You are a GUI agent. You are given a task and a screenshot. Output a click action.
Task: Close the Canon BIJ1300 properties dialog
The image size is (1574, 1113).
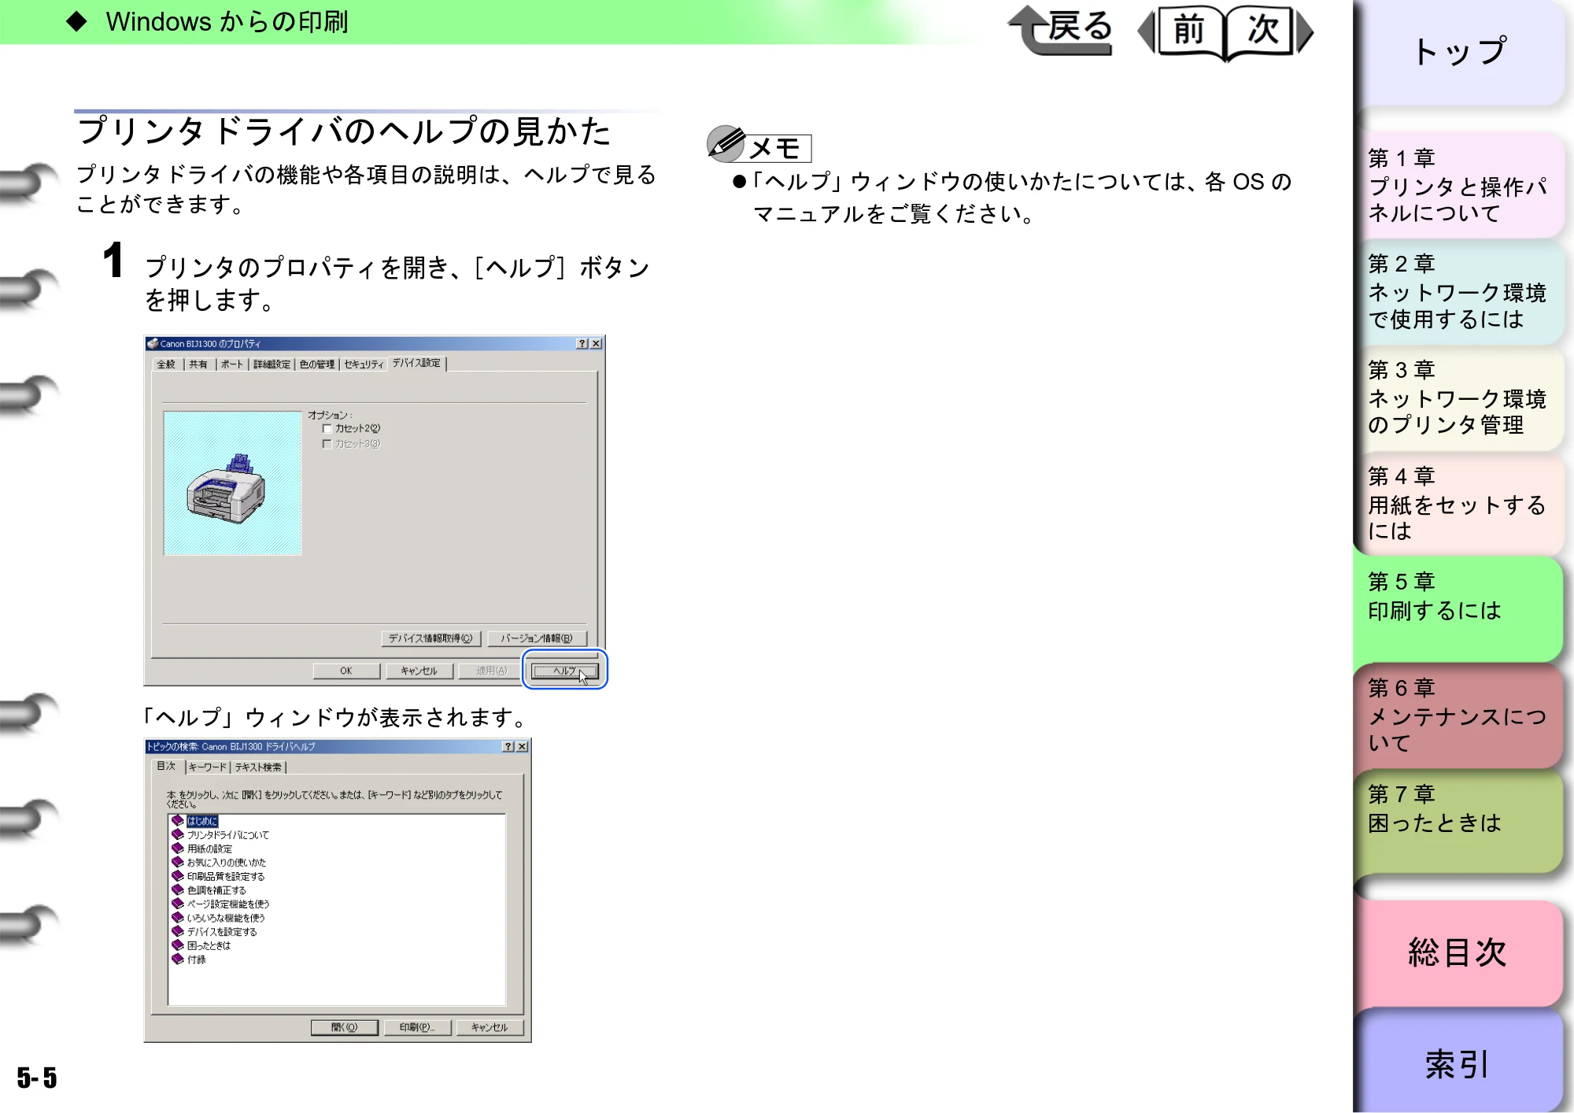597,344
